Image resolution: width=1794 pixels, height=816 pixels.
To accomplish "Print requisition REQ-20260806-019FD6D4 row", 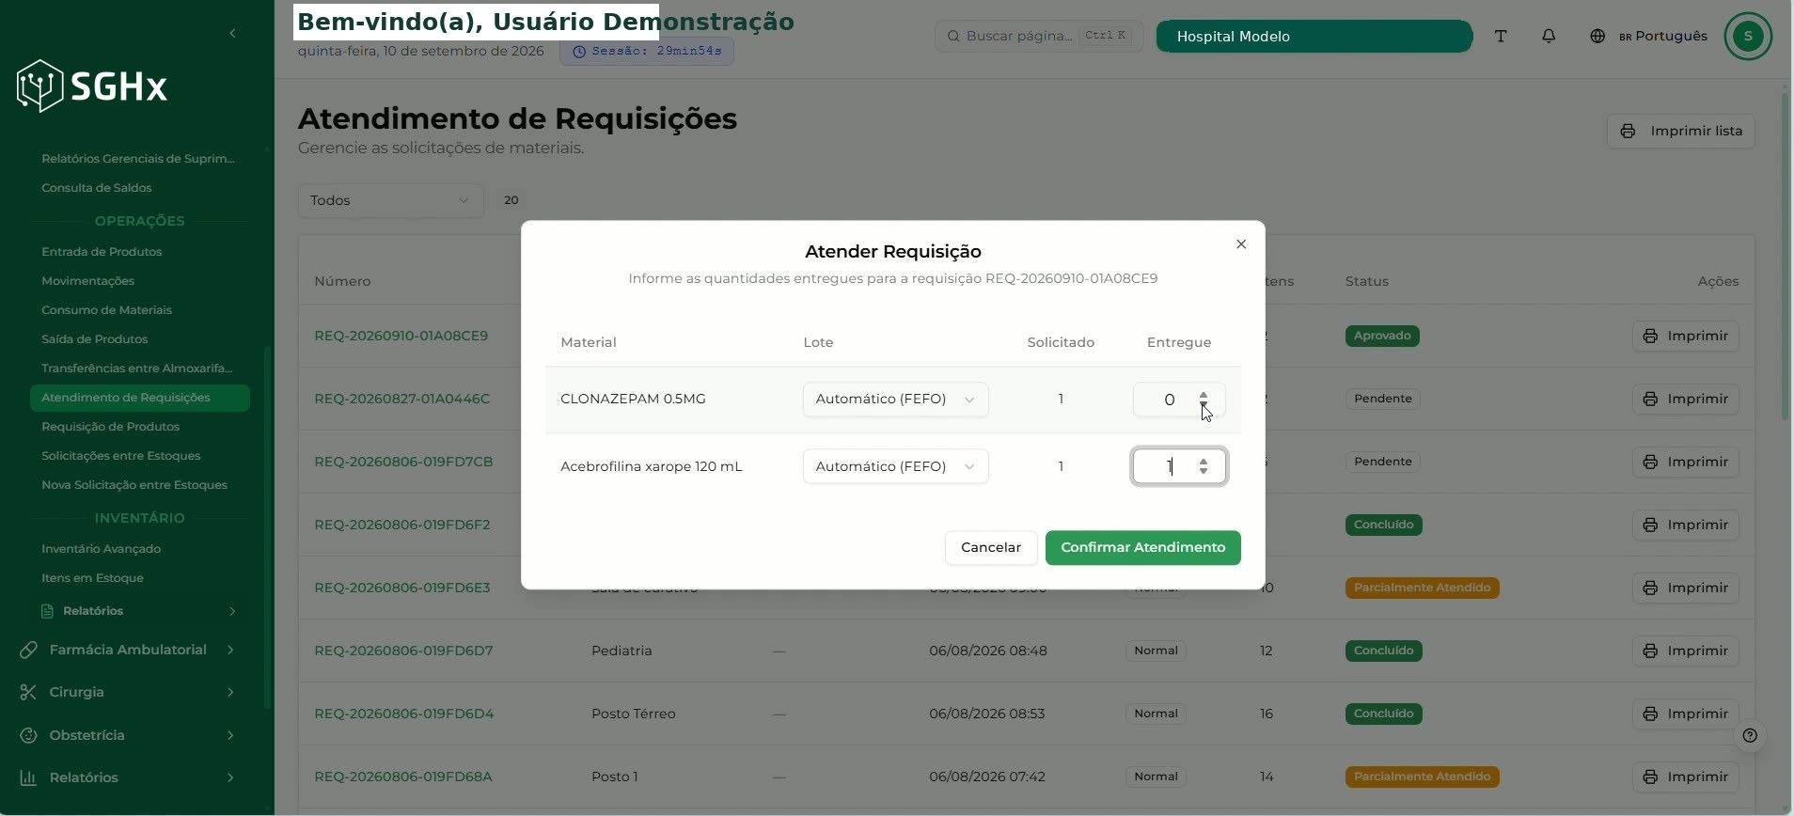I will click(1686, 714).
